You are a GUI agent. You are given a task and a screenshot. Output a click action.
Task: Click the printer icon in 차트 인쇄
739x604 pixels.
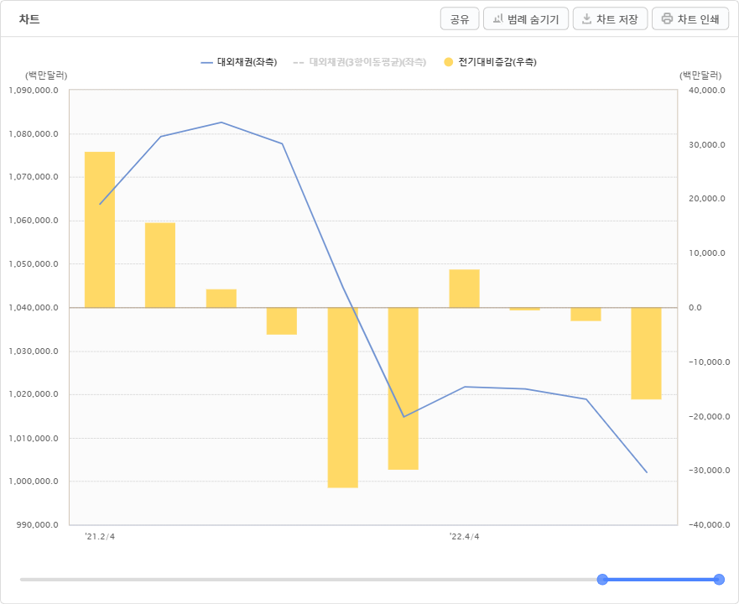click(667, 18)
